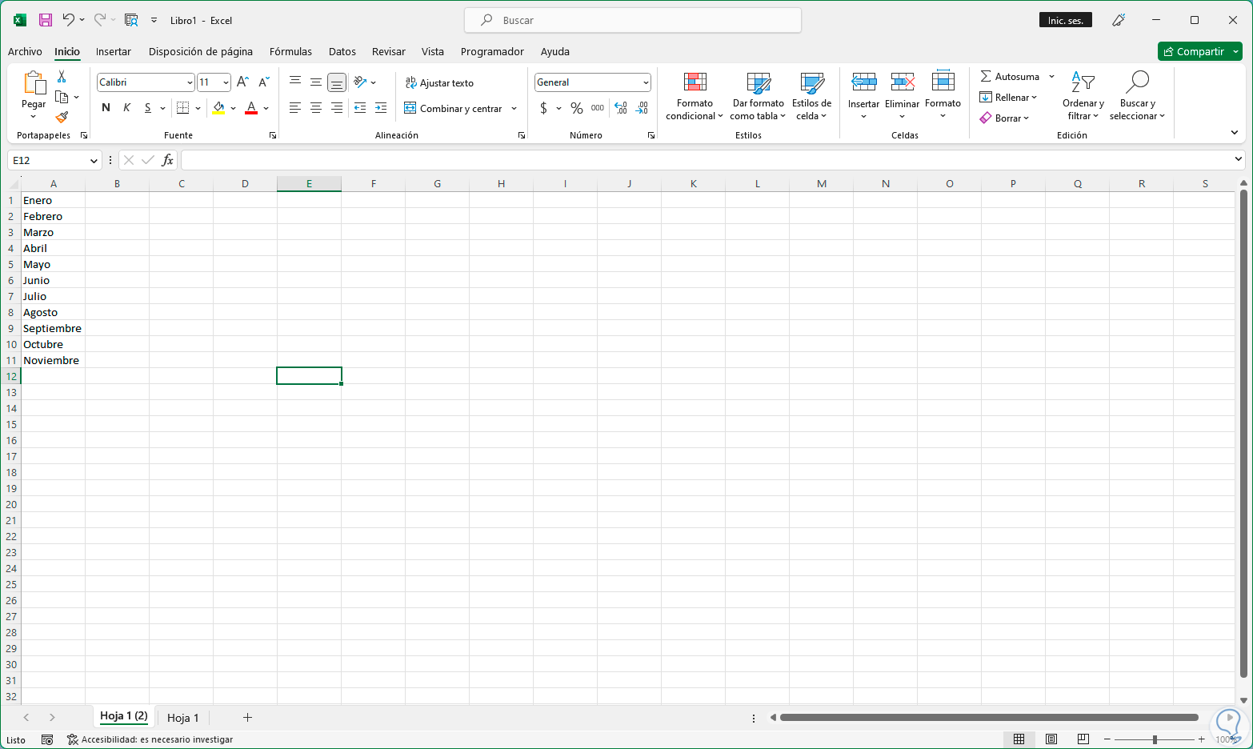
Task: Click the yellow fill color button
Action: (218, 108)
